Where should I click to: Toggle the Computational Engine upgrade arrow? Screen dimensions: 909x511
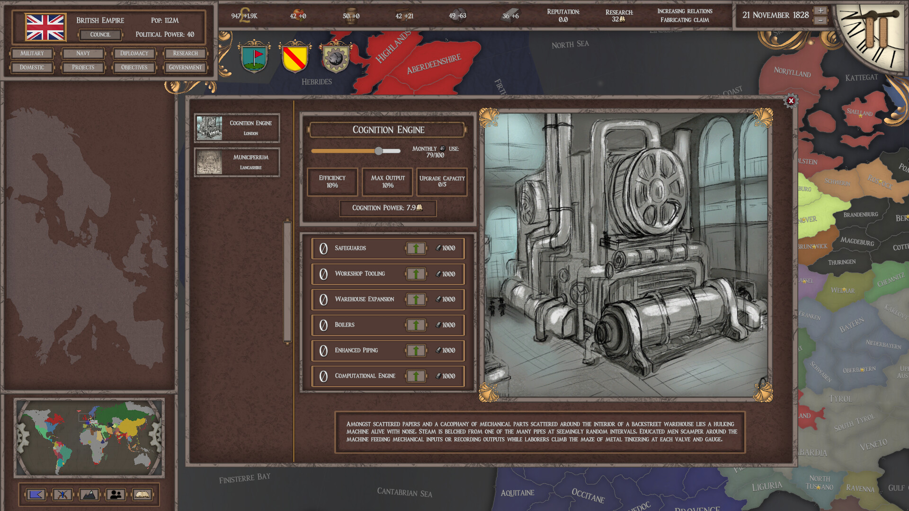coord(416,376)
